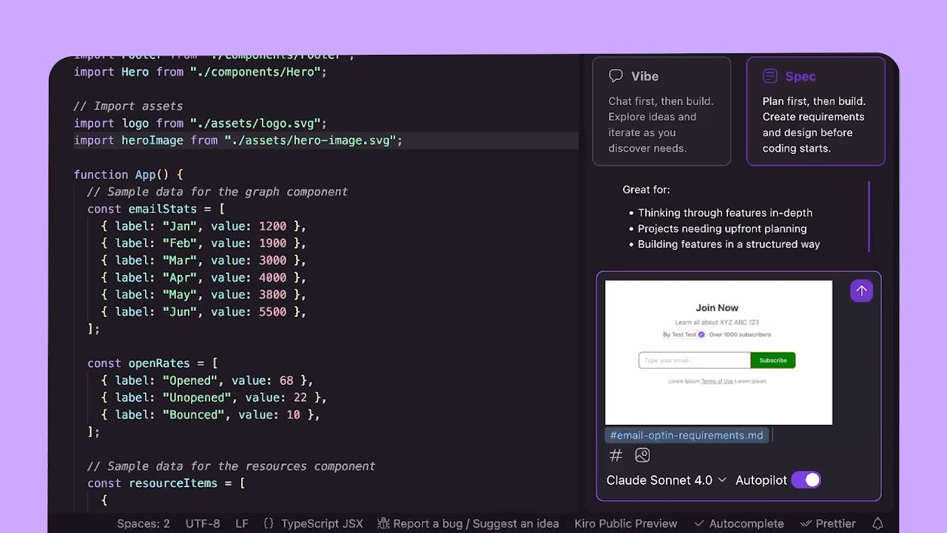
Task: Click the hash context icon
Action: pos(616,455)
